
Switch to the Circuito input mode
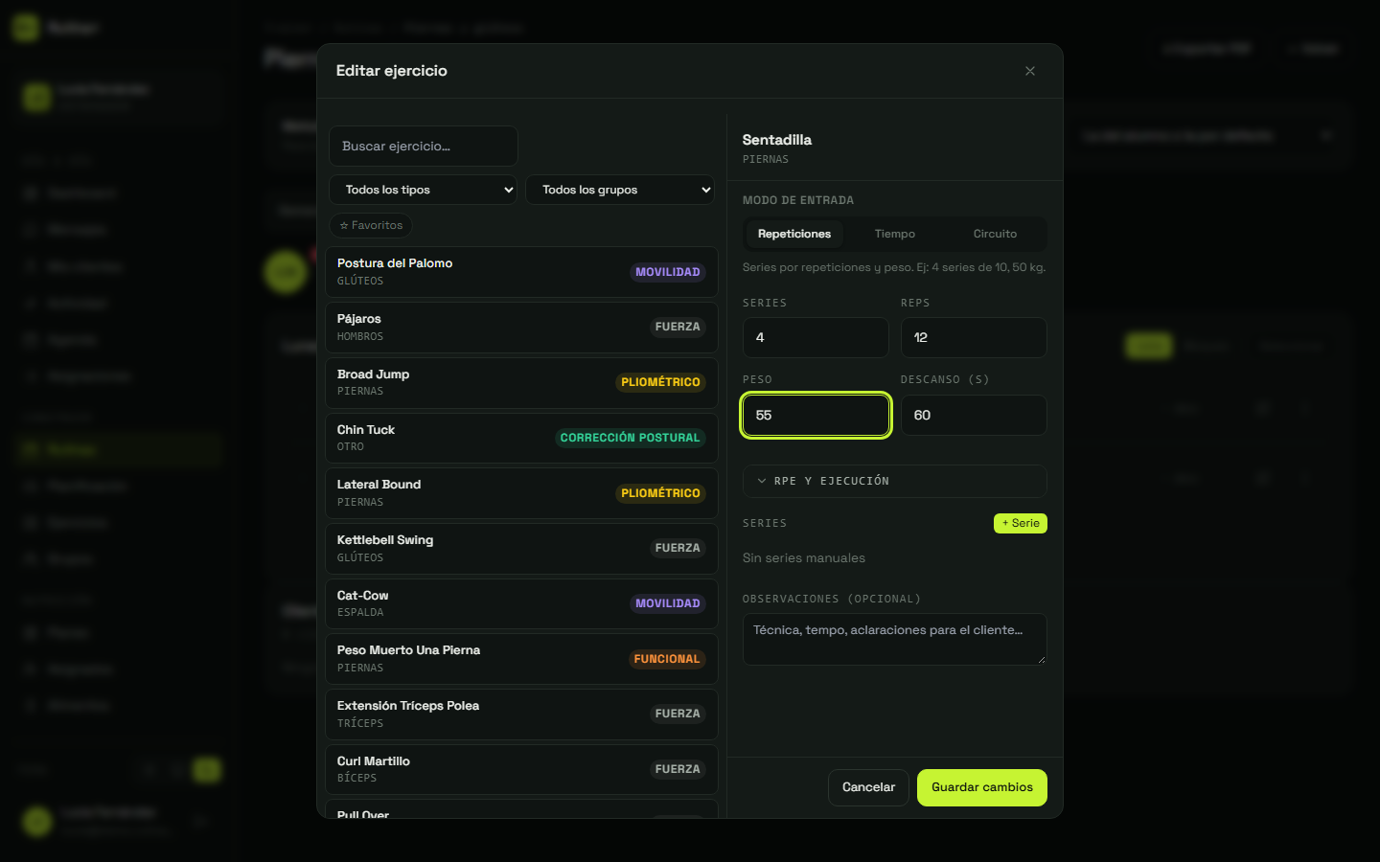pyautogui.click(x=995, y=234)
